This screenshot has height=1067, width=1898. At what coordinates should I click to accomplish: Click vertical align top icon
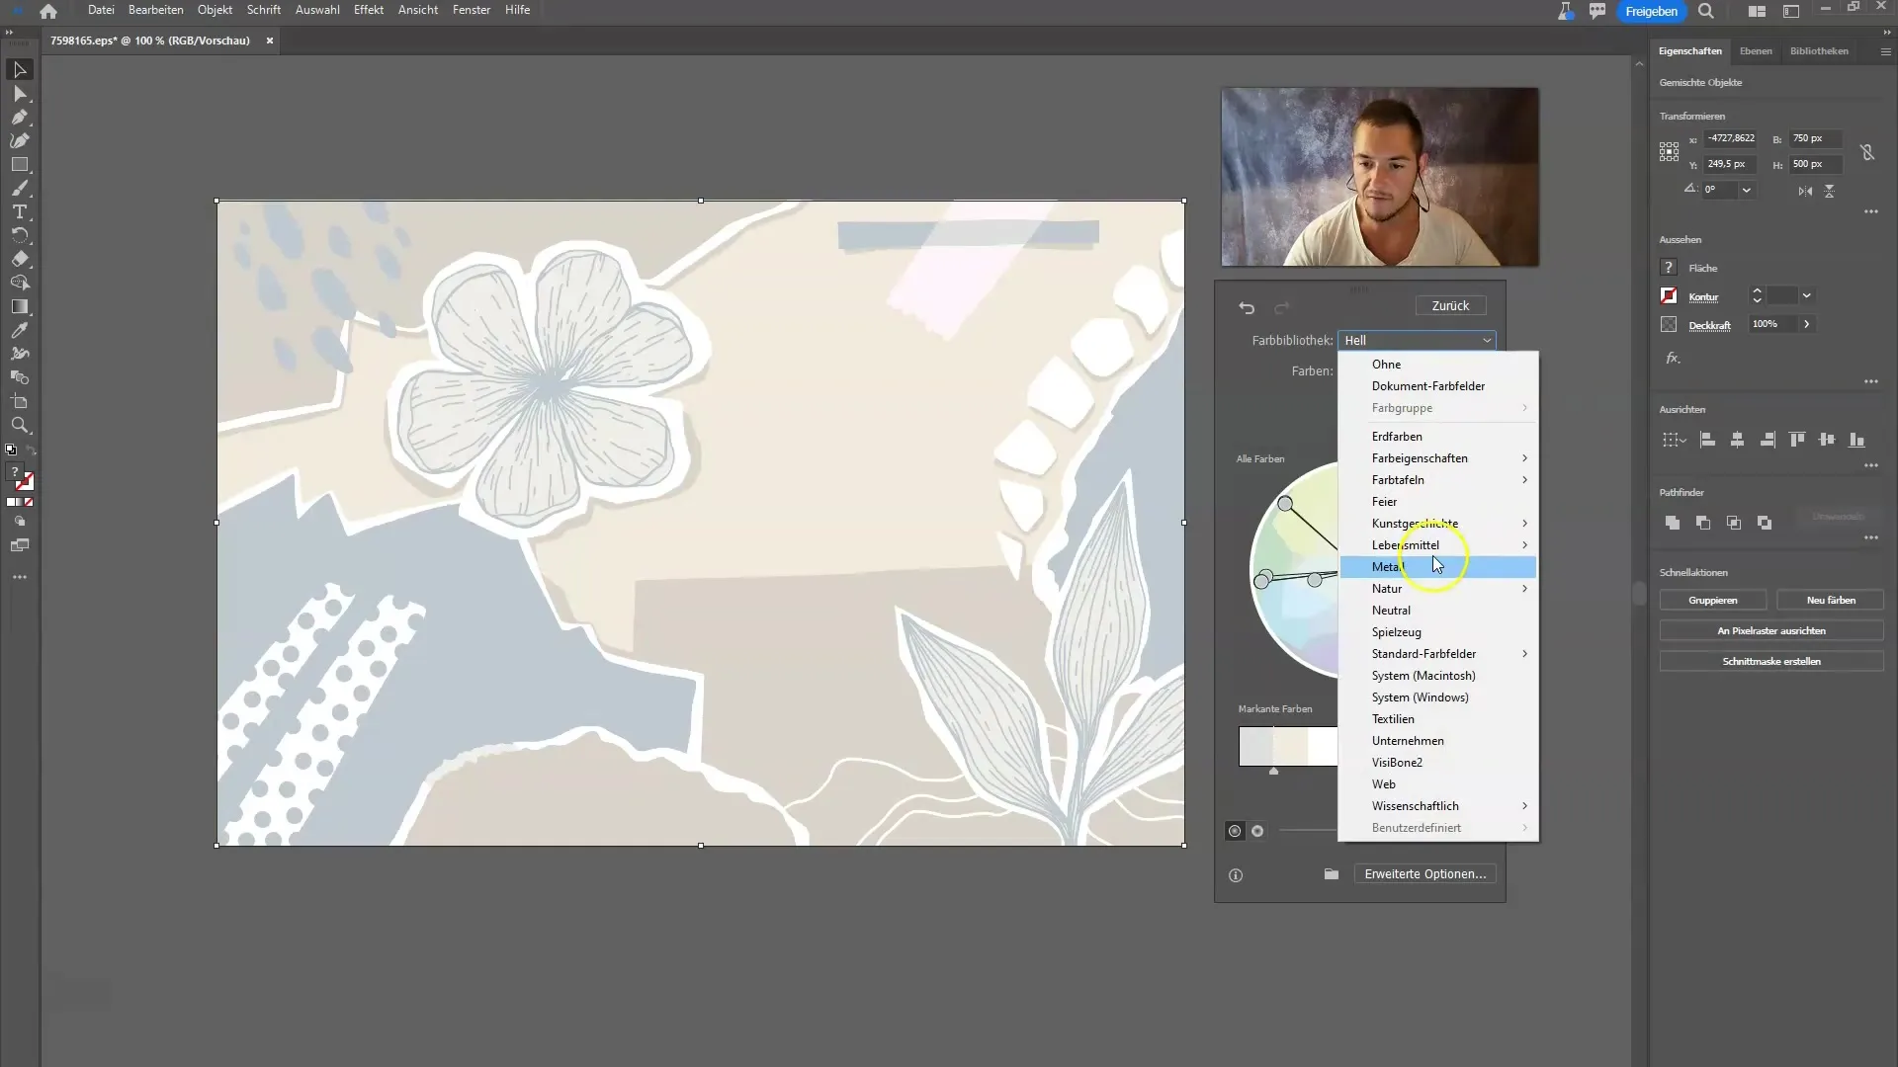point(1797,440)
